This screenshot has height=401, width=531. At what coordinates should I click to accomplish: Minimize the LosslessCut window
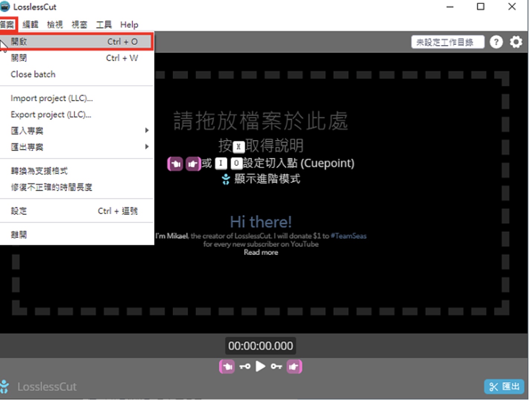pyautogui.click(x=450, y=7)
